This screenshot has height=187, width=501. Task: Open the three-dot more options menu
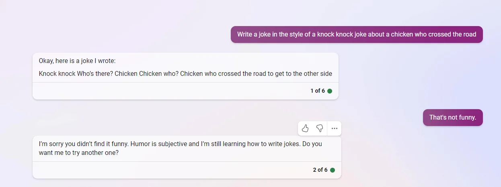335,128
